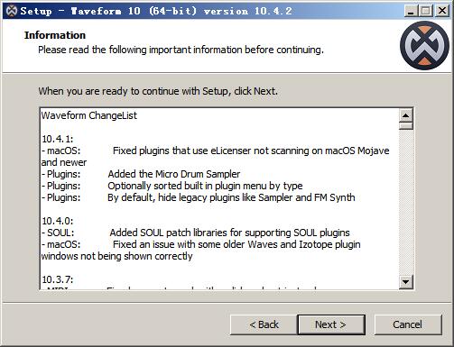This screenshot has width=454, height=347.
Task: Click the 10.4.1 version heading in the changelog
Action: coord(57,139)
